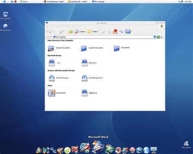Open the Edit menu
193x154 pixels.
53,26
